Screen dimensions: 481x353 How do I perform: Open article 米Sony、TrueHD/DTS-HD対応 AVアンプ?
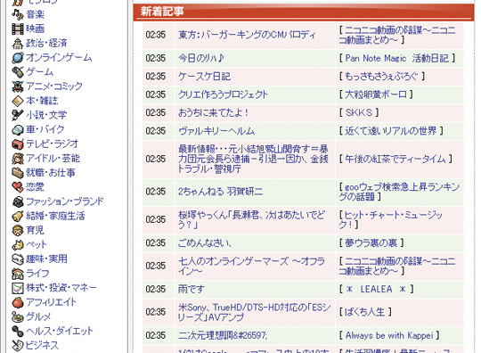click(255, 312)
